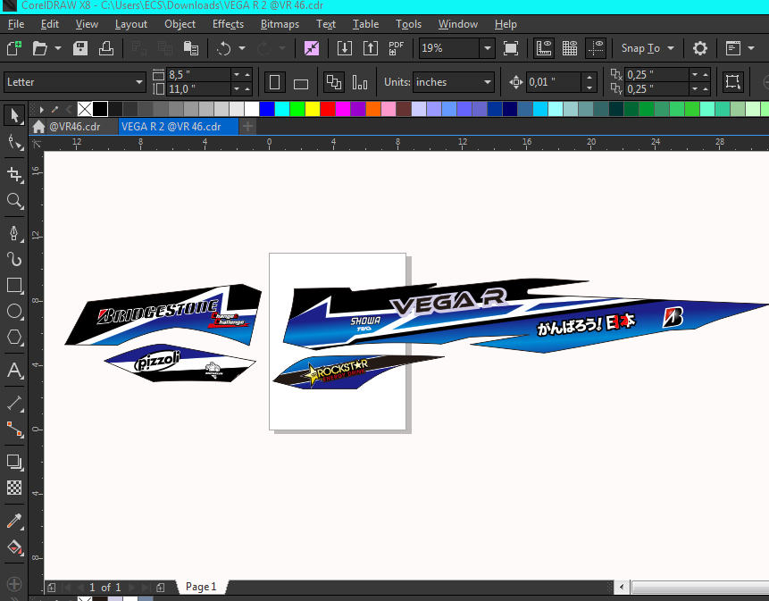This screenshot has width=769, height=601.
Task: Choose the no-fill X swatch
Action: pyautogui.click(x=85, y=109)
